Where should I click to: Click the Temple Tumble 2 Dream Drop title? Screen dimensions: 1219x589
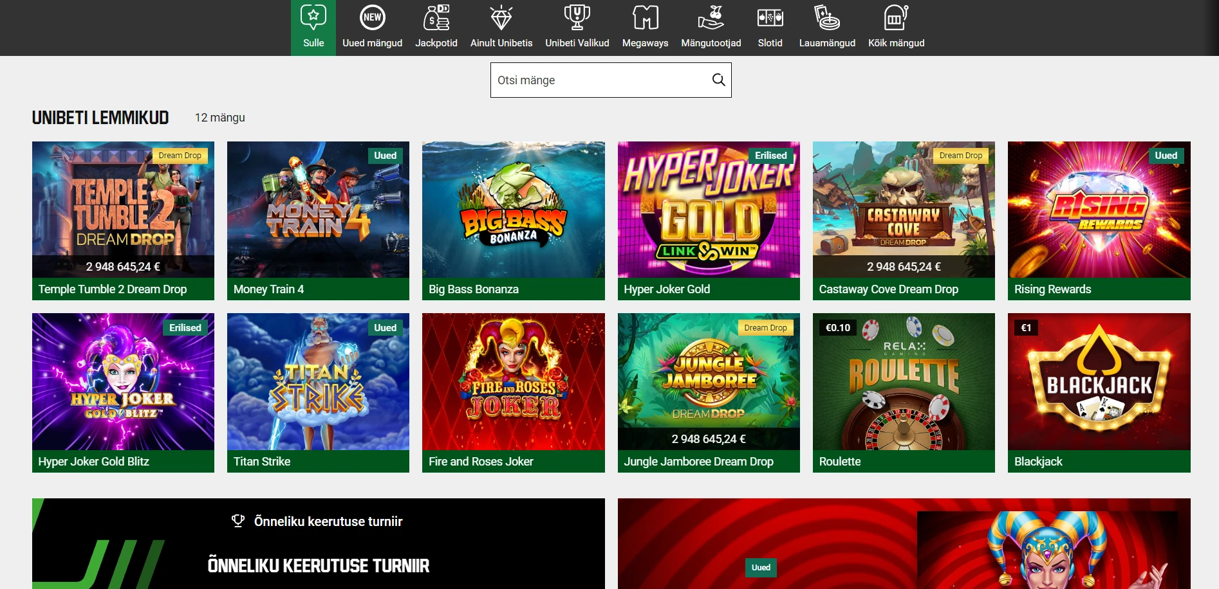tap(113, 289)
